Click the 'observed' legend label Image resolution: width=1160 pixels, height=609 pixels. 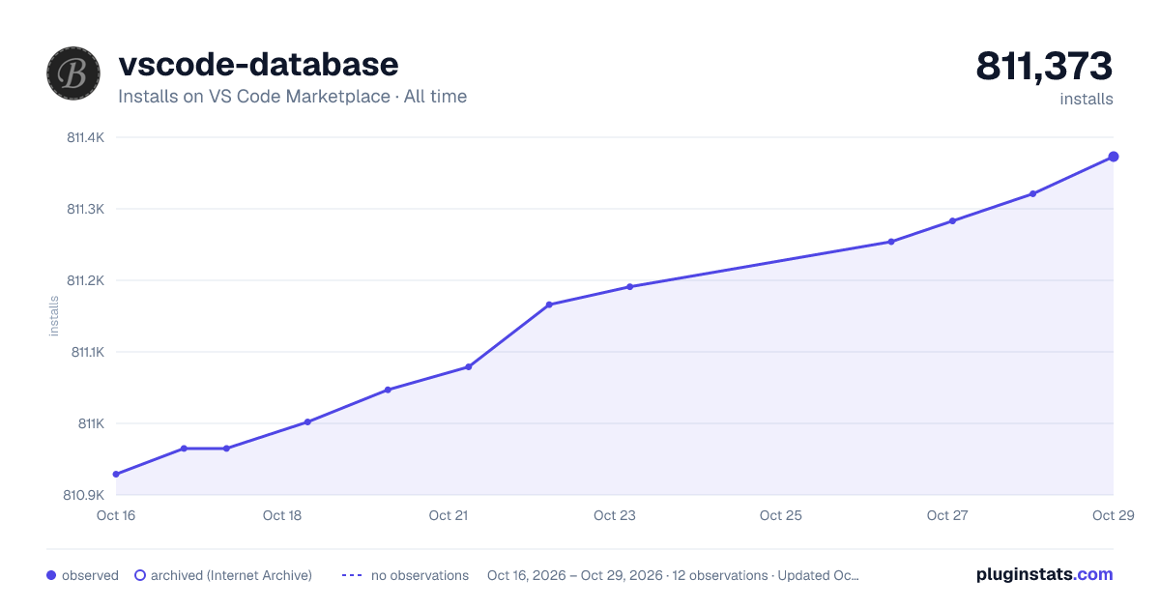point(90,575)
